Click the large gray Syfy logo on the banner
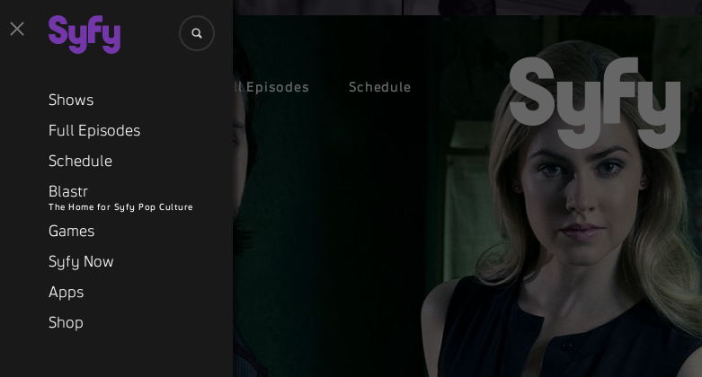Viewport: 702px width, 377px height. [595, 102]
